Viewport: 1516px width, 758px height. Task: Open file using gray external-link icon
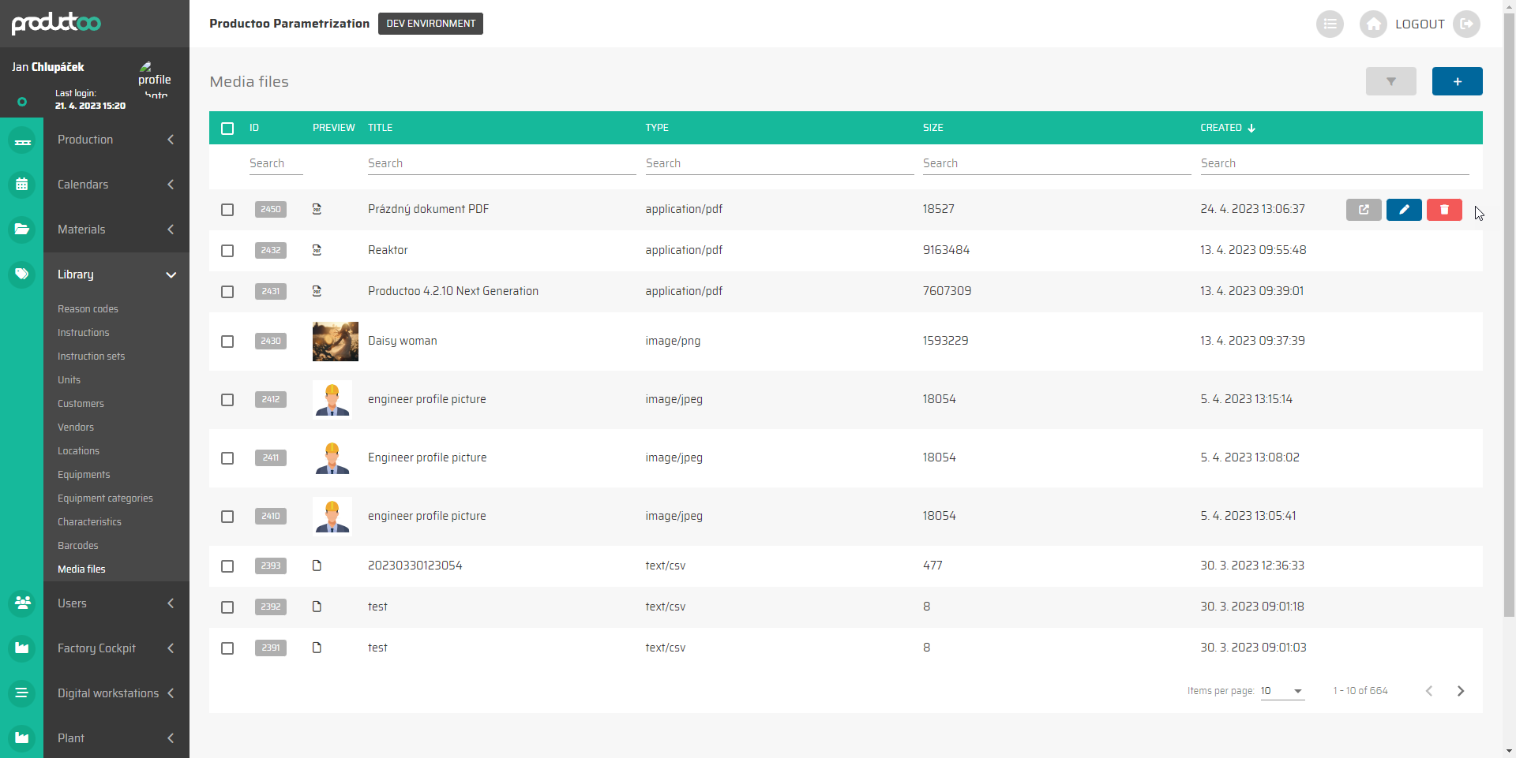(1364, 210)
